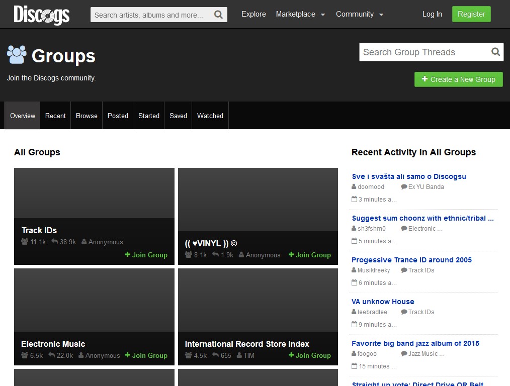Click calendar icon beside 3 minutes ago
The image size is (510, 386).
(354, 200)
